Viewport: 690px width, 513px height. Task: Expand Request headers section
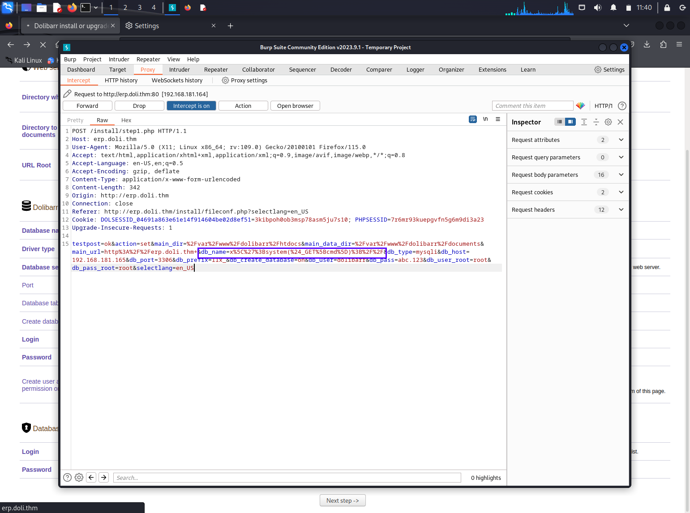[x=568, y=209]
